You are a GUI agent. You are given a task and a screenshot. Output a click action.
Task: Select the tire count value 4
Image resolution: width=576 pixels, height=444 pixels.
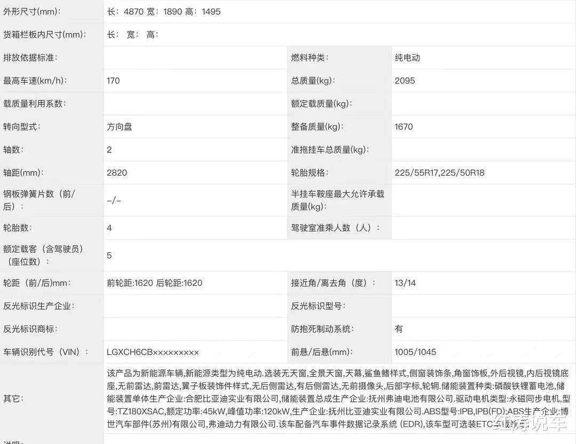109,228
